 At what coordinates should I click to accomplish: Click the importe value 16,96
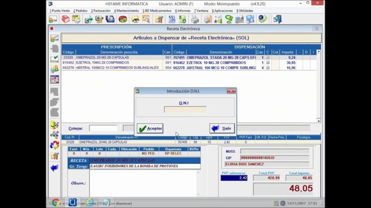(x=291, y=68)
